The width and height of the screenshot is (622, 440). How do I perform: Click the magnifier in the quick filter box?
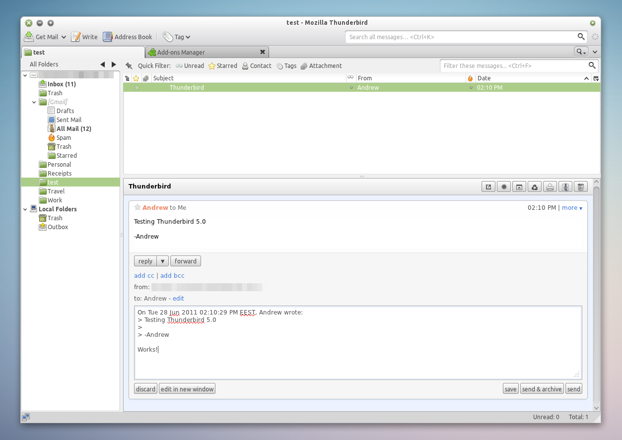point(592,65)
